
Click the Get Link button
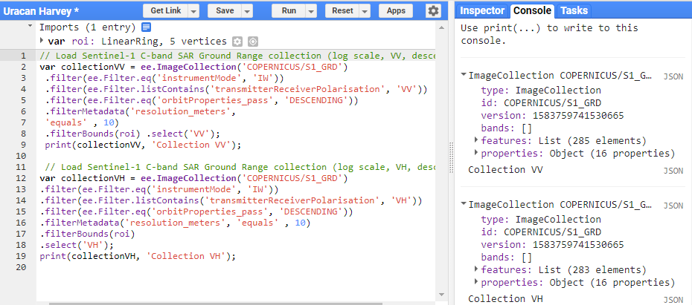click(166, 10)
